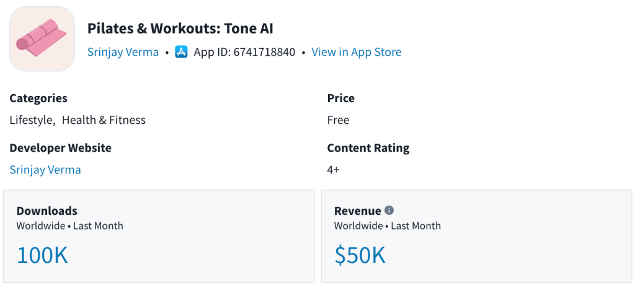Click the 100K downloads figure
This screenshot has height=286, width=635.
click(42, 255)
